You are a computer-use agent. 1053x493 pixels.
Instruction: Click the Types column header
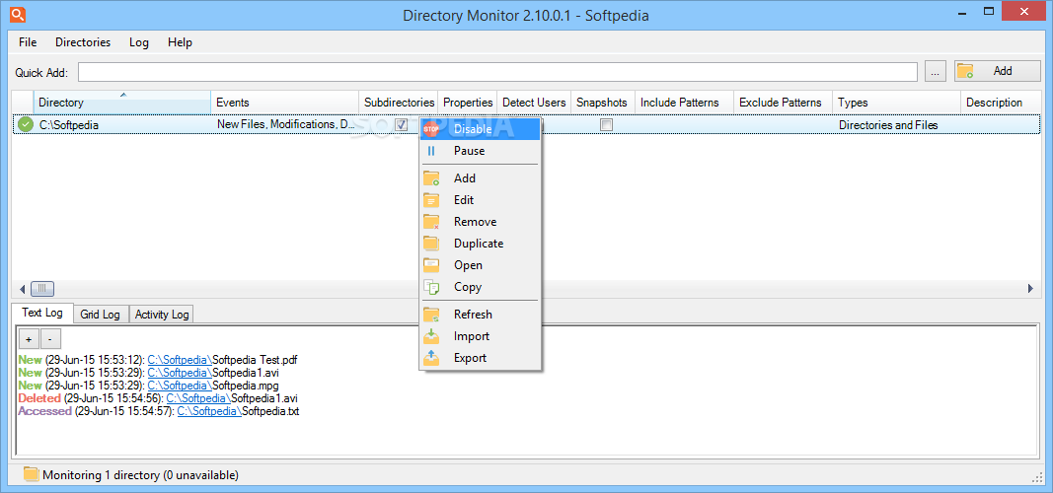pyautogui.click(x=896, y=103)
